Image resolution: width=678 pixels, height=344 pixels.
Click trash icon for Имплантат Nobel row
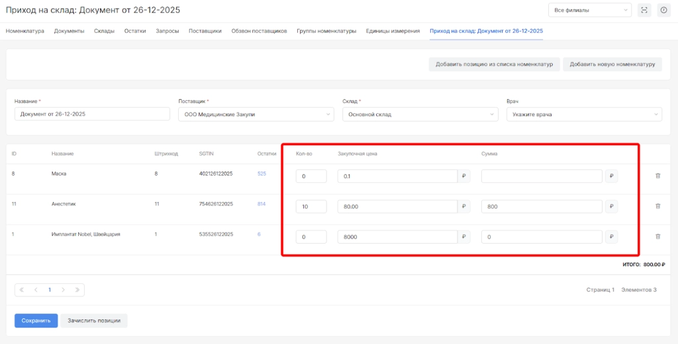click(657, 236)
